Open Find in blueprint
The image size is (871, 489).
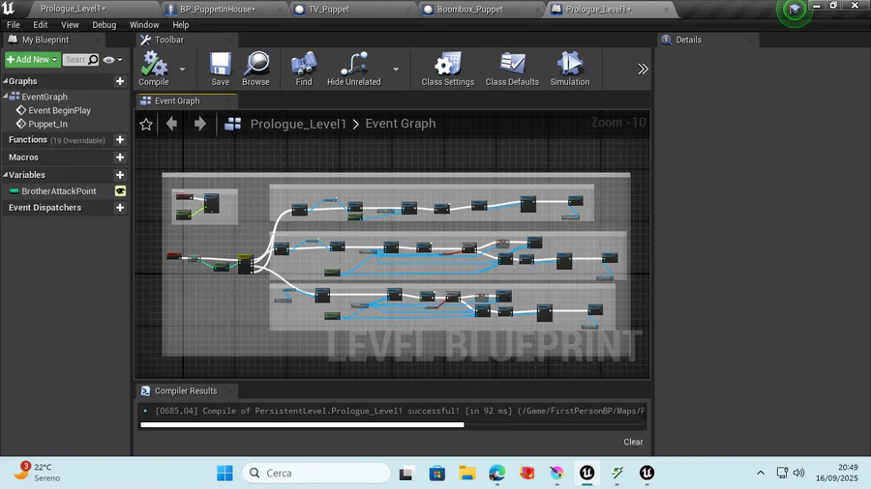(x=304, y=69)
